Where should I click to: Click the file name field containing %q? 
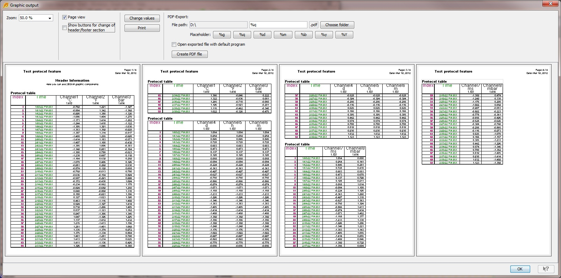278,25
